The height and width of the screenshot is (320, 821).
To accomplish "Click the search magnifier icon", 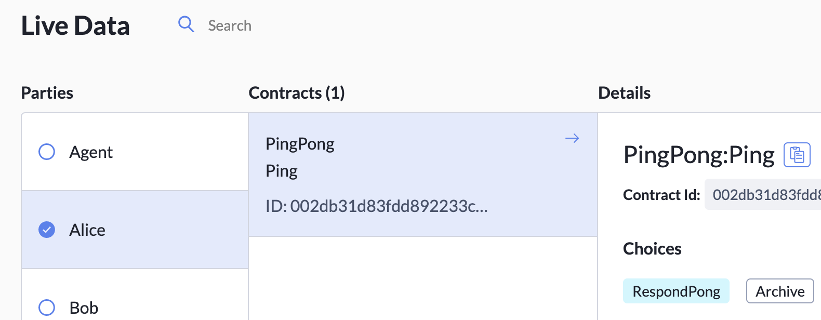I will tap(186, 24).
